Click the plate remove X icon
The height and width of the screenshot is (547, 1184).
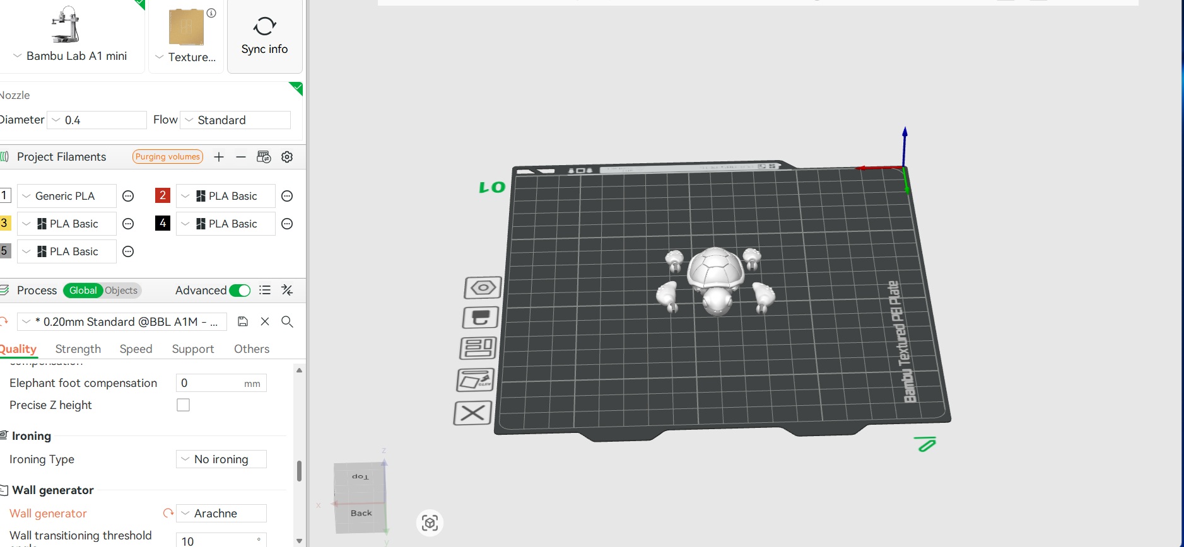[x=472, y=413]
